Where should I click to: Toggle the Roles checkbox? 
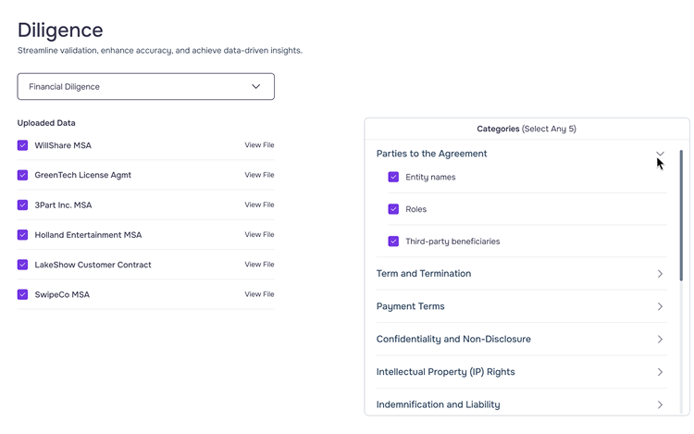(x=393, y=209)
